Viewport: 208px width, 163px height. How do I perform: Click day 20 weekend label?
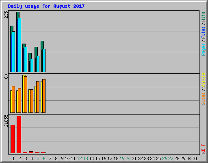click(128, 159)
